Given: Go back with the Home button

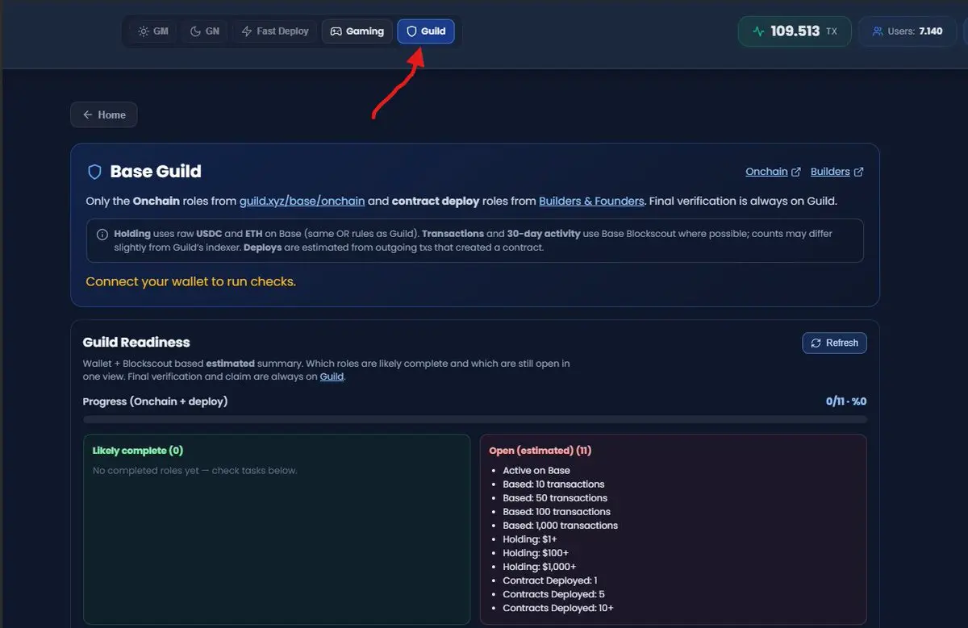Looking at the screenshot, I should tap(104, 114).
